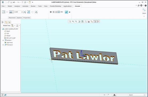
Task: Select the active Extrude tab
Action: pos(77,6)
